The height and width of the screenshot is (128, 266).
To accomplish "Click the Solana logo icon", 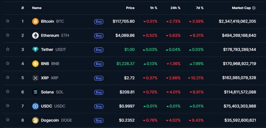I will (x=35, y=92).
